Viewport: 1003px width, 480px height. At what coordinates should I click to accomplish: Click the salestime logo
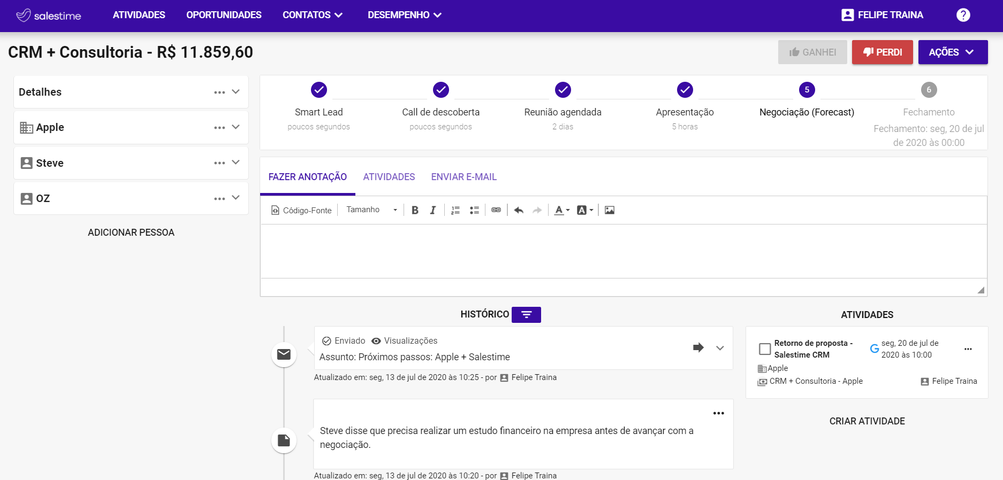tap(48, 16)
